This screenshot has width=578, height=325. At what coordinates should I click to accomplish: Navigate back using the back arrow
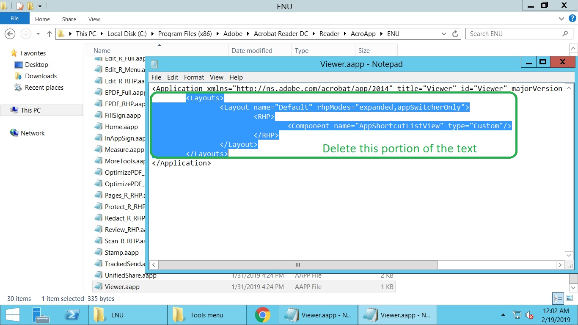tap(9, 33)
